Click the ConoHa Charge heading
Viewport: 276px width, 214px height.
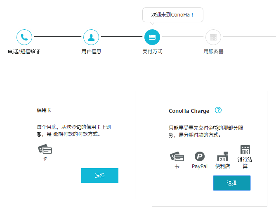(189, 111)
